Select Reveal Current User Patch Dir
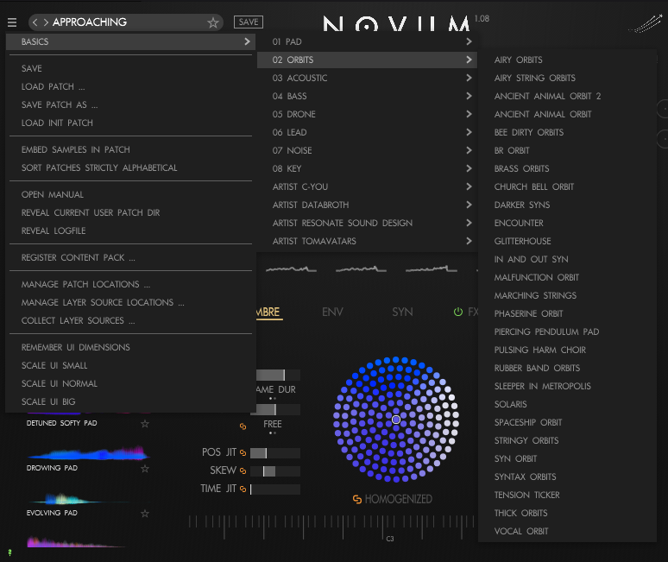The width and height of the screenshot is (668, 562). click(x=130, y=212)
